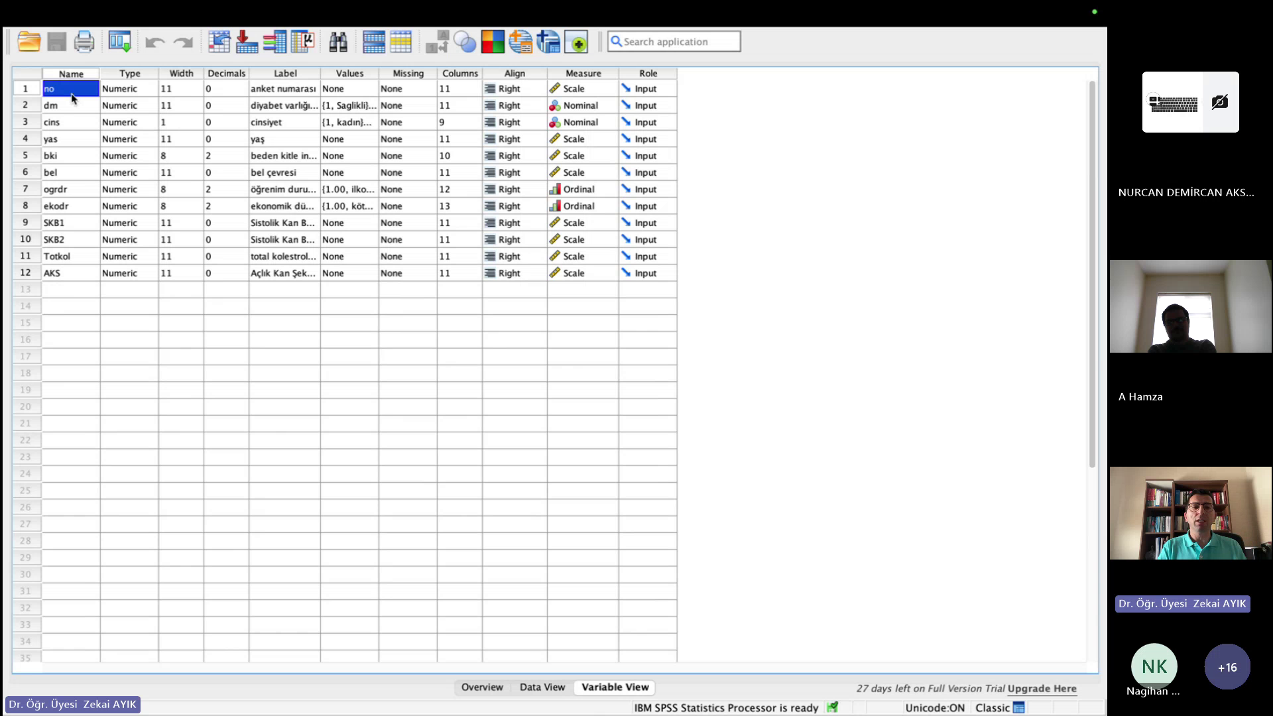Open the Values cell '{1, Saglikli}...'
The image size is (1273, 716).
(x=349, y=105)
